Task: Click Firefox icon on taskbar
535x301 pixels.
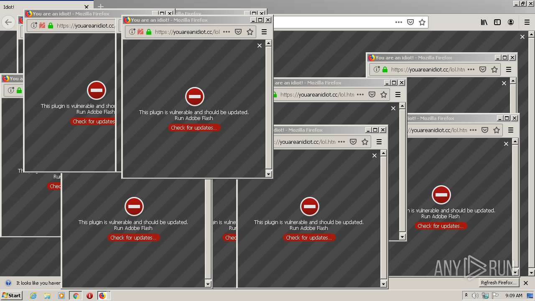Action: click(102, 296)
